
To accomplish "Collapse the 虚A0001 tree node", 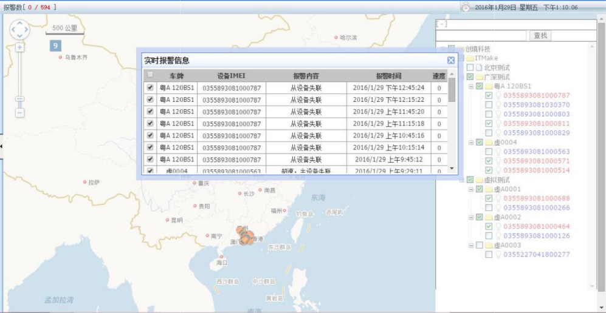I will [x=471, y=189].
